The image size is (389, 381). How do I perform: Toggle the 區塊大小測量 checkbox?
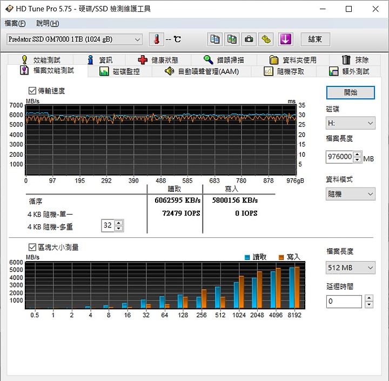32,247
